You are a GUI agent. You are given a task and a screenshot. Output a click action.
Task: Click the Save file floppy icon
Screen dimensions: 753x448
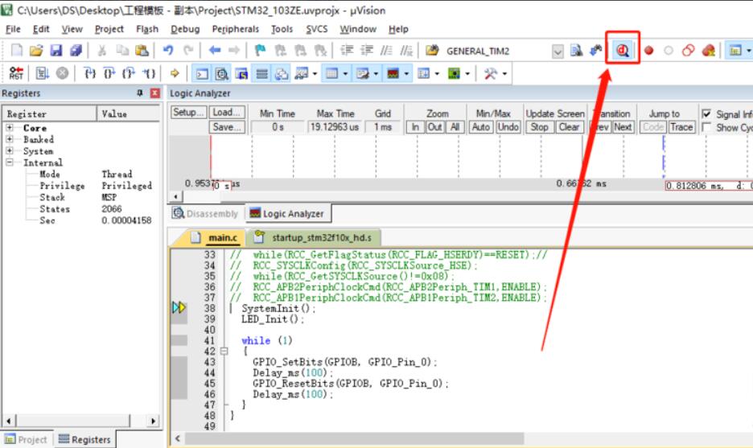click(x=56, y=51)
